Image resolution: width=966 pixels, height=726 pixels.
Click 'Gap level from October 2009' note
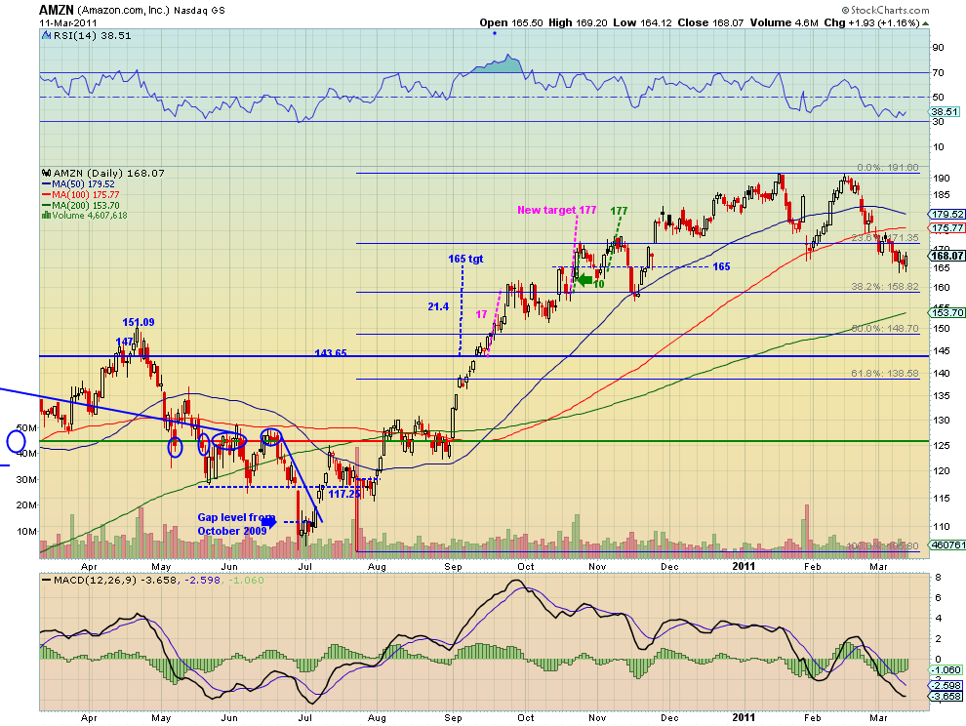236,524
